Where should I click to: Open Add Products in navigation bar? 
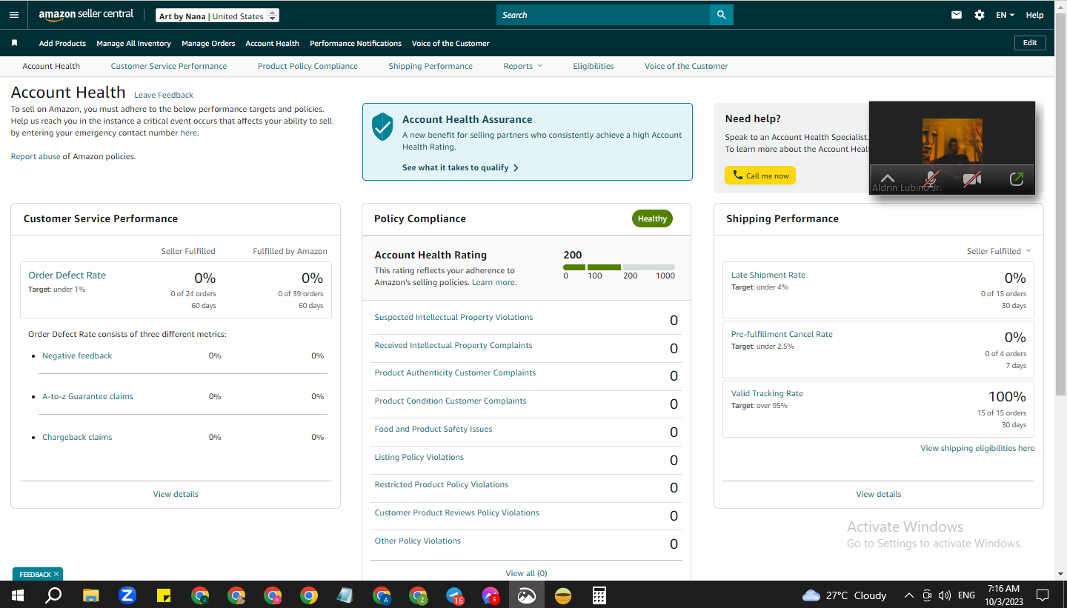(x=62, y=43)
